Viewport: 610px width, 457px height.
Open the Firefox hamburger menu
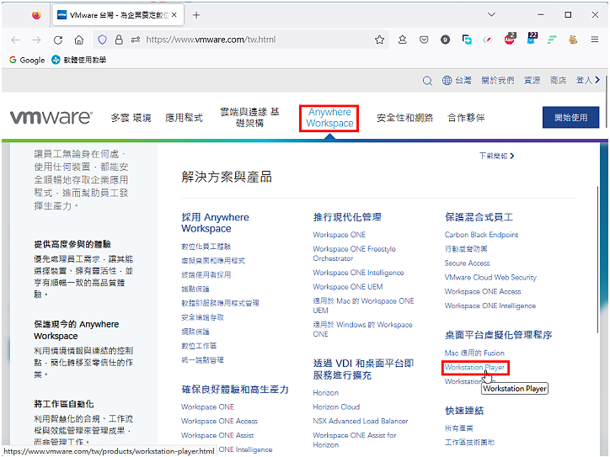tap(595, 40)
